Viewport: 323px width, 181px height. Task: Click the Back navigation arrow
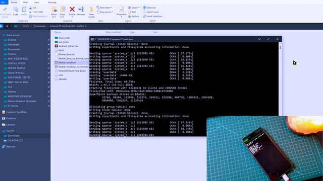[x=2, y=26]
